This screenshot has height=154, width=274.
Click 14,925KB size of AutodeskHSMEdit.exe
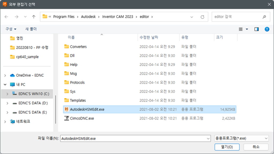click(227, 109)
